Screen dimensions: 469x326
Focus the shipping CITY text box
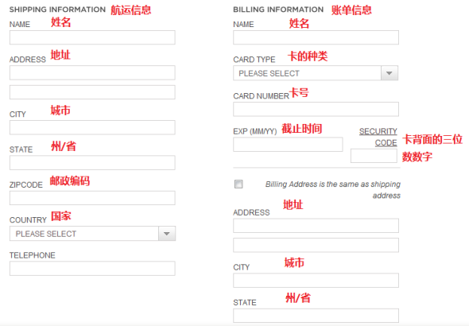(92, 128)
